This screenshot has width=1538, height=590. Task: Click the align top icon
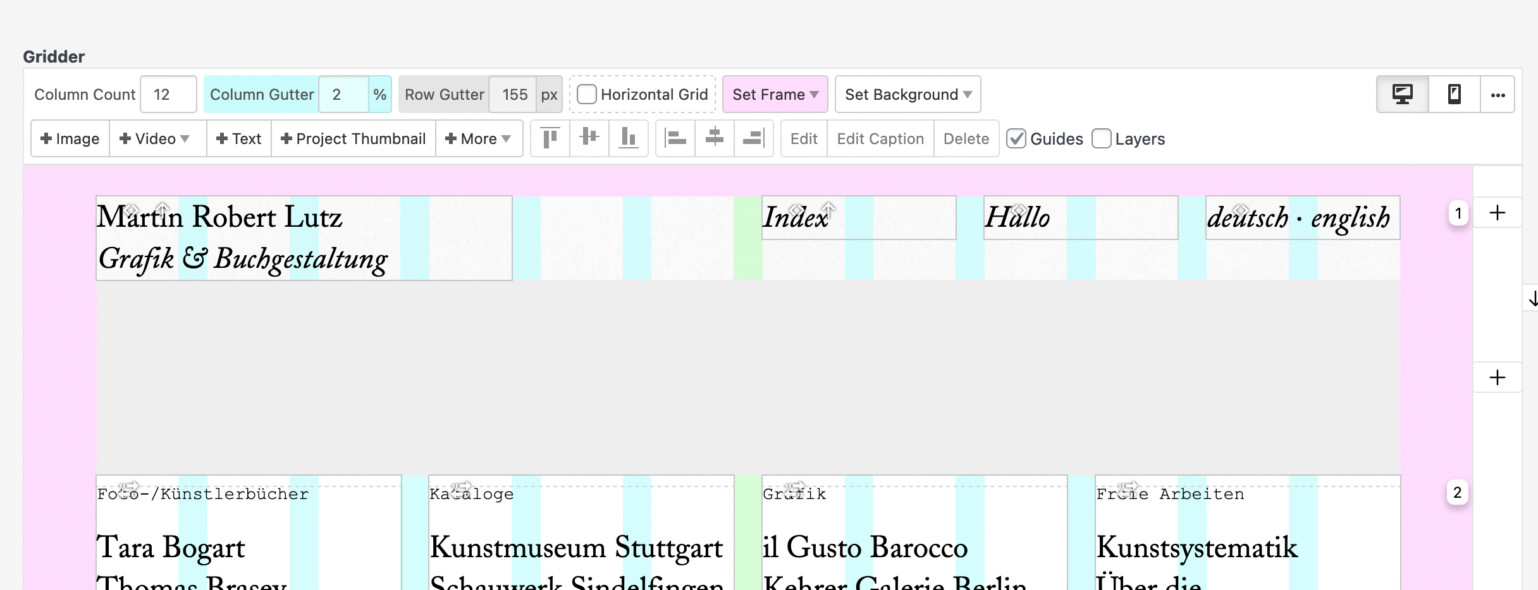point(550,138)
